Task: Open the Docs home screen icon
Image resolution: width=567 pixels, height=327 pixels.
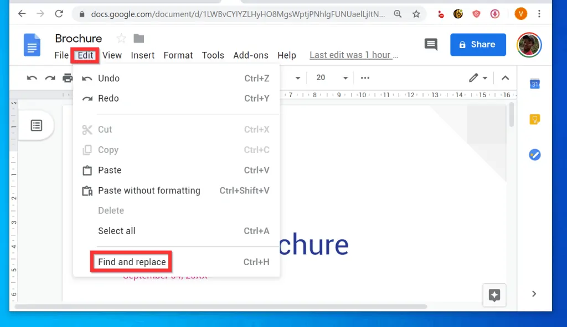Action: [x=32, y=45]
